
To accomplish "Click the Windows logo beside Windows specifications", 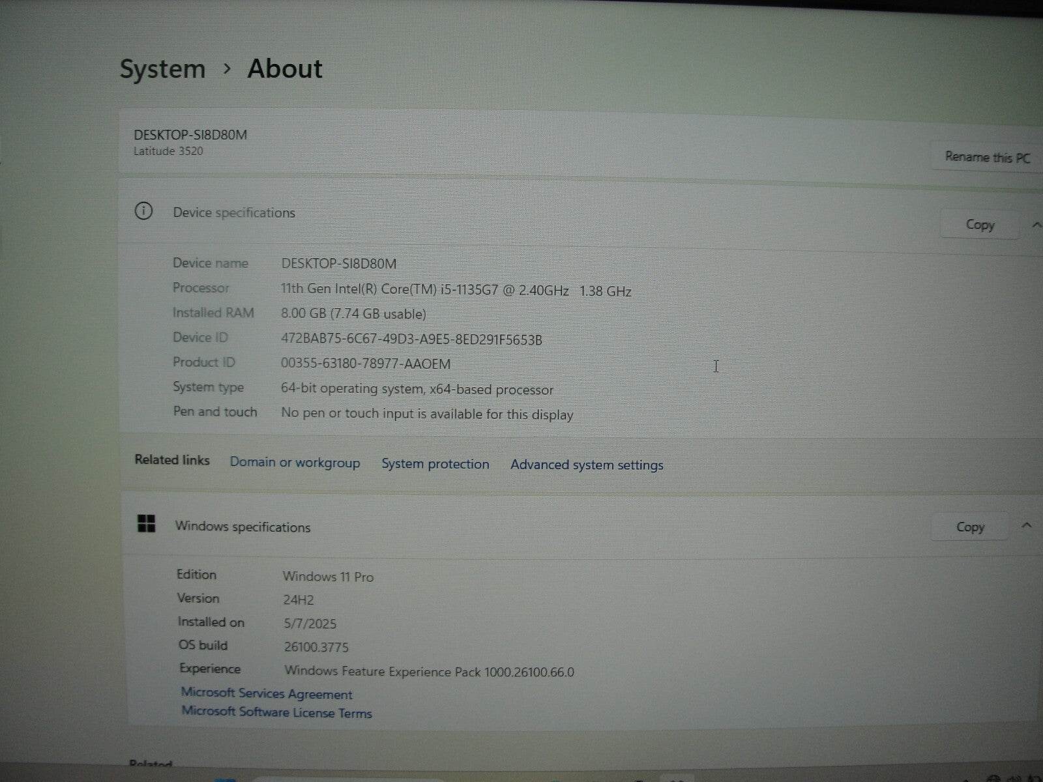I will pos(147,524).
